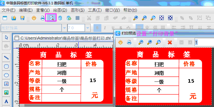Toggle strikethrough text formatting
The image size is (214, 107).
(x=121, y=28)
